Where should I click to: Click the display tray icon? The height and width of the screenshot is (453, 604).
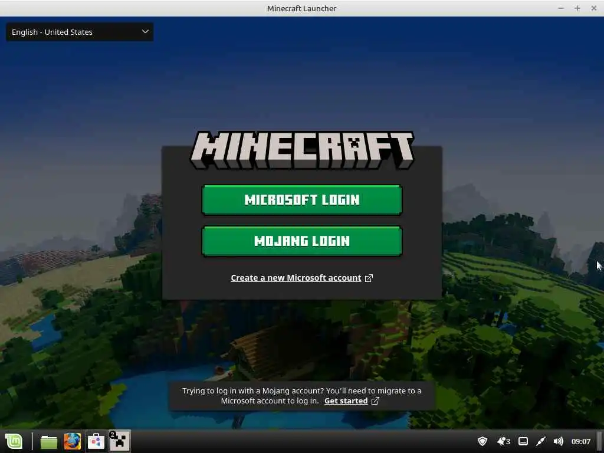523,441
